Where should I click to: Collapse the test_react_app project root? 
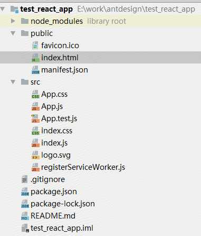pos(3,9)
